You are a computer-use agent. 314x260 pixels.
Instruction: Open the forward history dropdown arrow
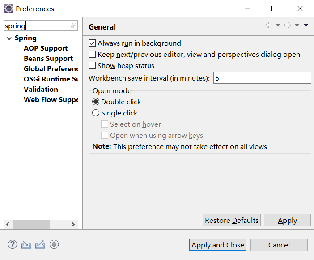tap(297, 25)
